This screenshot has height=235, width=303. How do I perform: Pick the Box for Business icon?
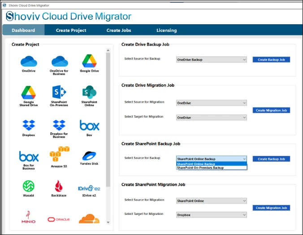(x=29, y=156)
